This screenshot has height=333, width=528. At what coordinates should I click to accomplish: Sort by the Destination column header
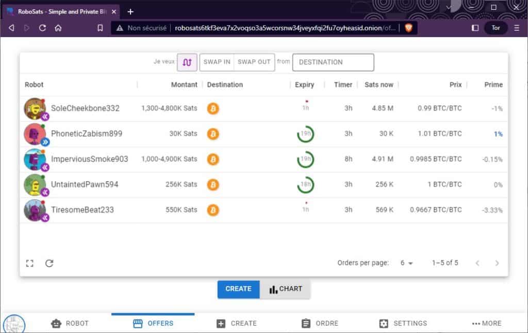pyautogui.click(x=225, y=85)
